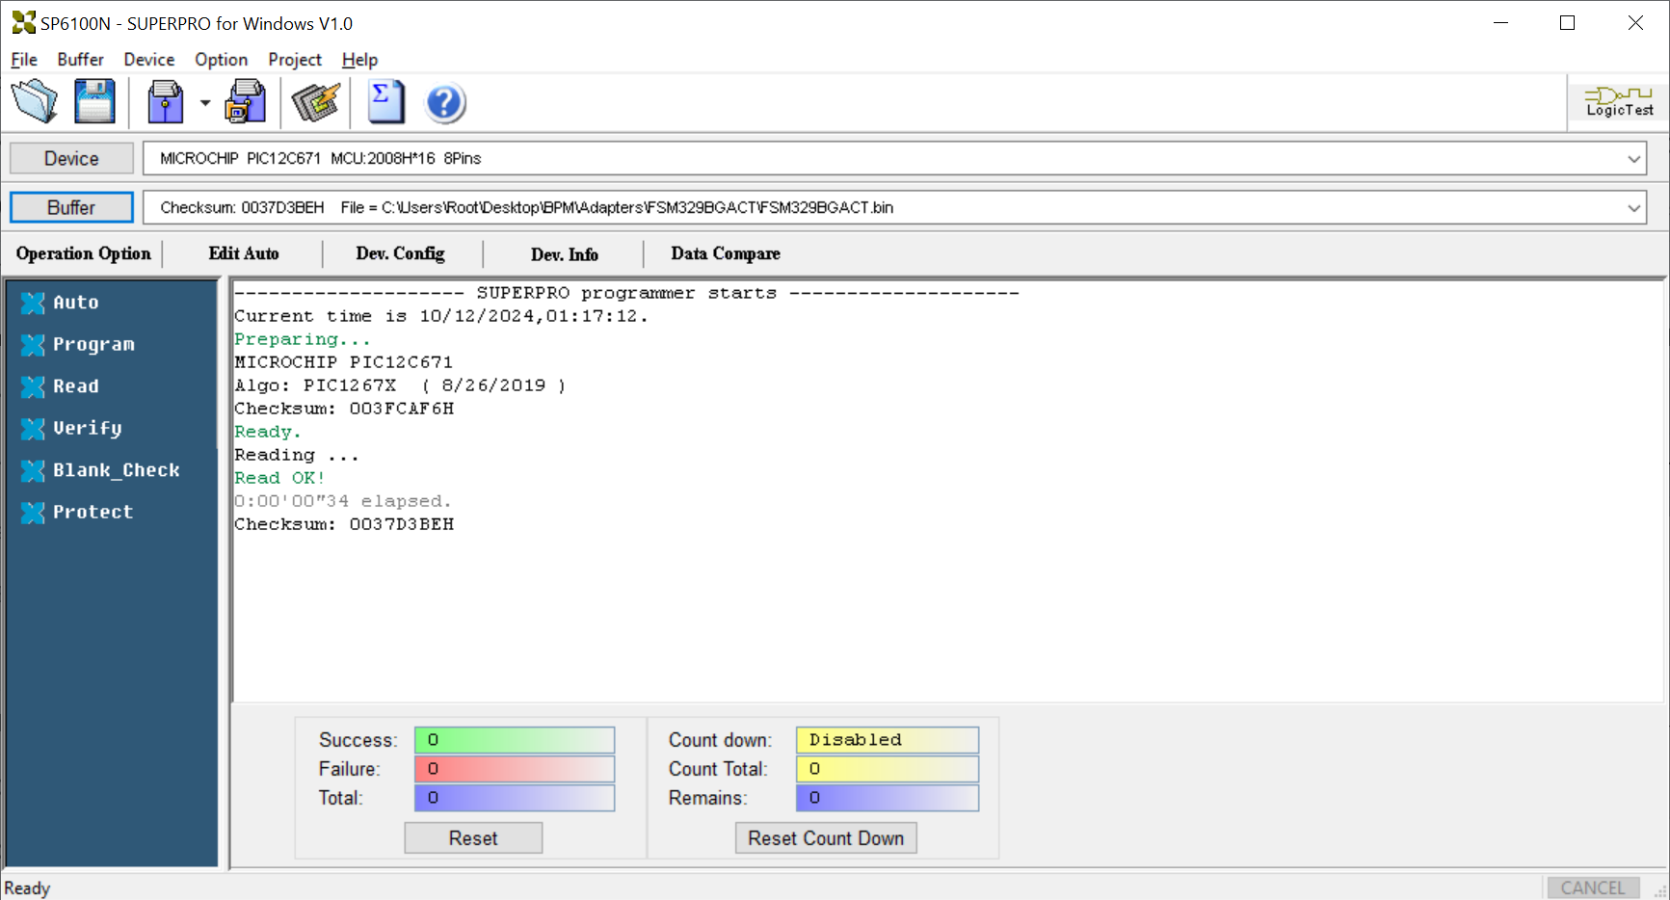Open Operation Option
Viewport: 1670px width, 900px height.
(84, 253)
